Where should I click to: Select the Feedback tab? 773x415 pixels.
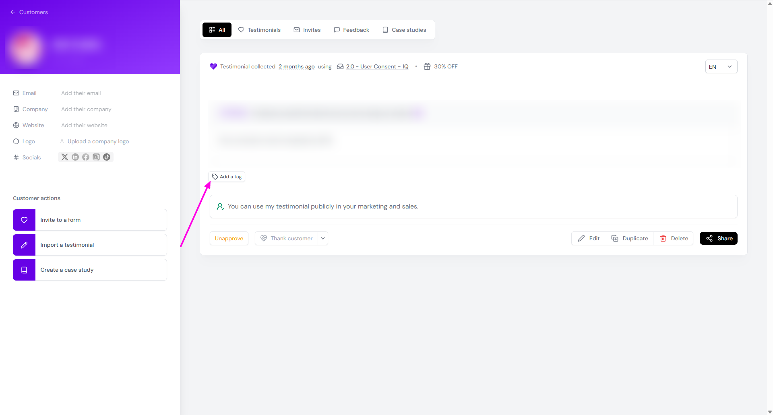351,30
